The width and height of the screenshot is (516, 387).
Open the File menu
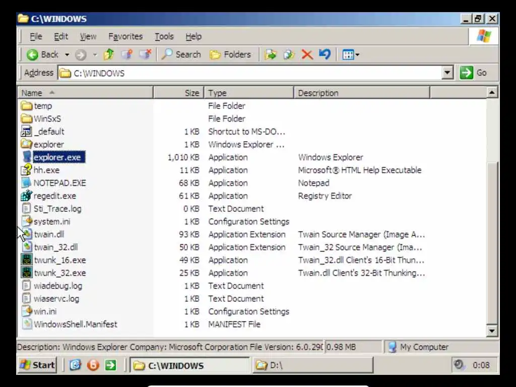tap(36, 36)
